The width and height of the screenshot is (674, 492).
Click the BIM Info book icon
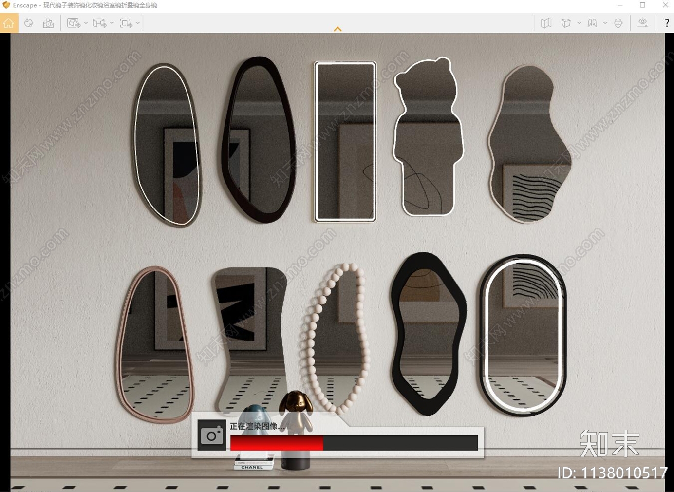[592, 23]
